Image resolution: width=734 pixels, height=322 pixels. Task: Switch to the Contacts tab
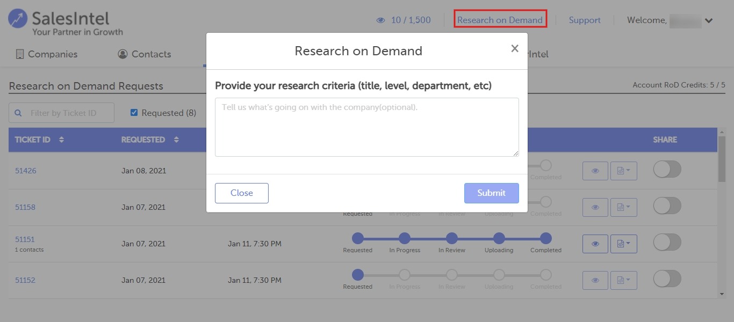pyautogui.click(x=144, y=54)
